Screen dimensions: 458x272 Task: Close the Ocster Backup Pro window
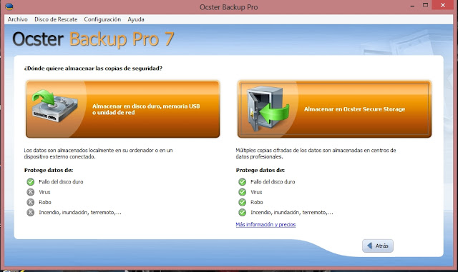click(442, 5)
